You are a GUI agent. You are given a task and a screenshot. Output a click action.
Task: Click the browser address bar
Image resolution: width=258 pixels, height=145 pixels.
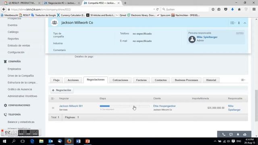click(x=81, y=9)
